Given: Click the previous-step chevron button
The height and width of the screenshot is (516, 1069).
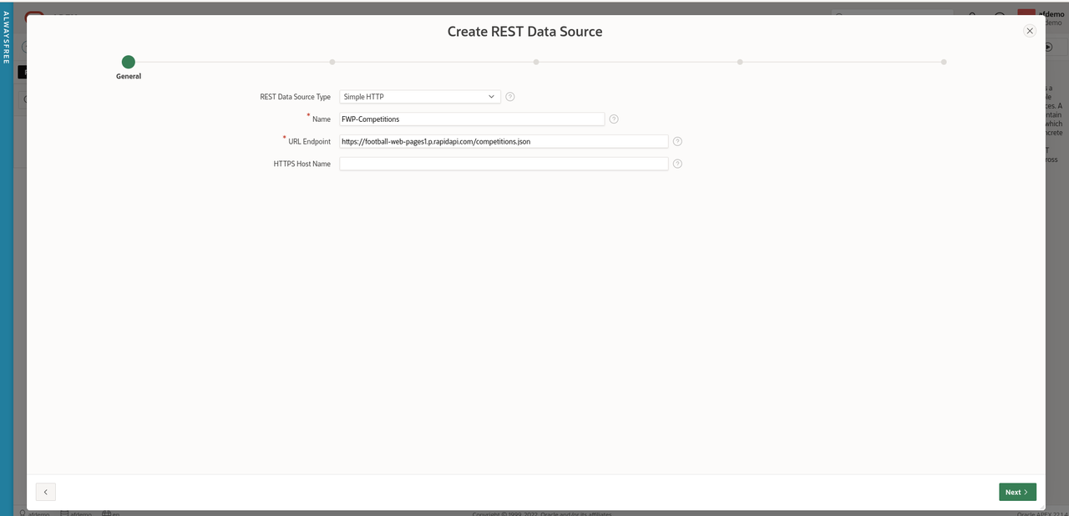Looking at the screenshot, I should 45,492.
